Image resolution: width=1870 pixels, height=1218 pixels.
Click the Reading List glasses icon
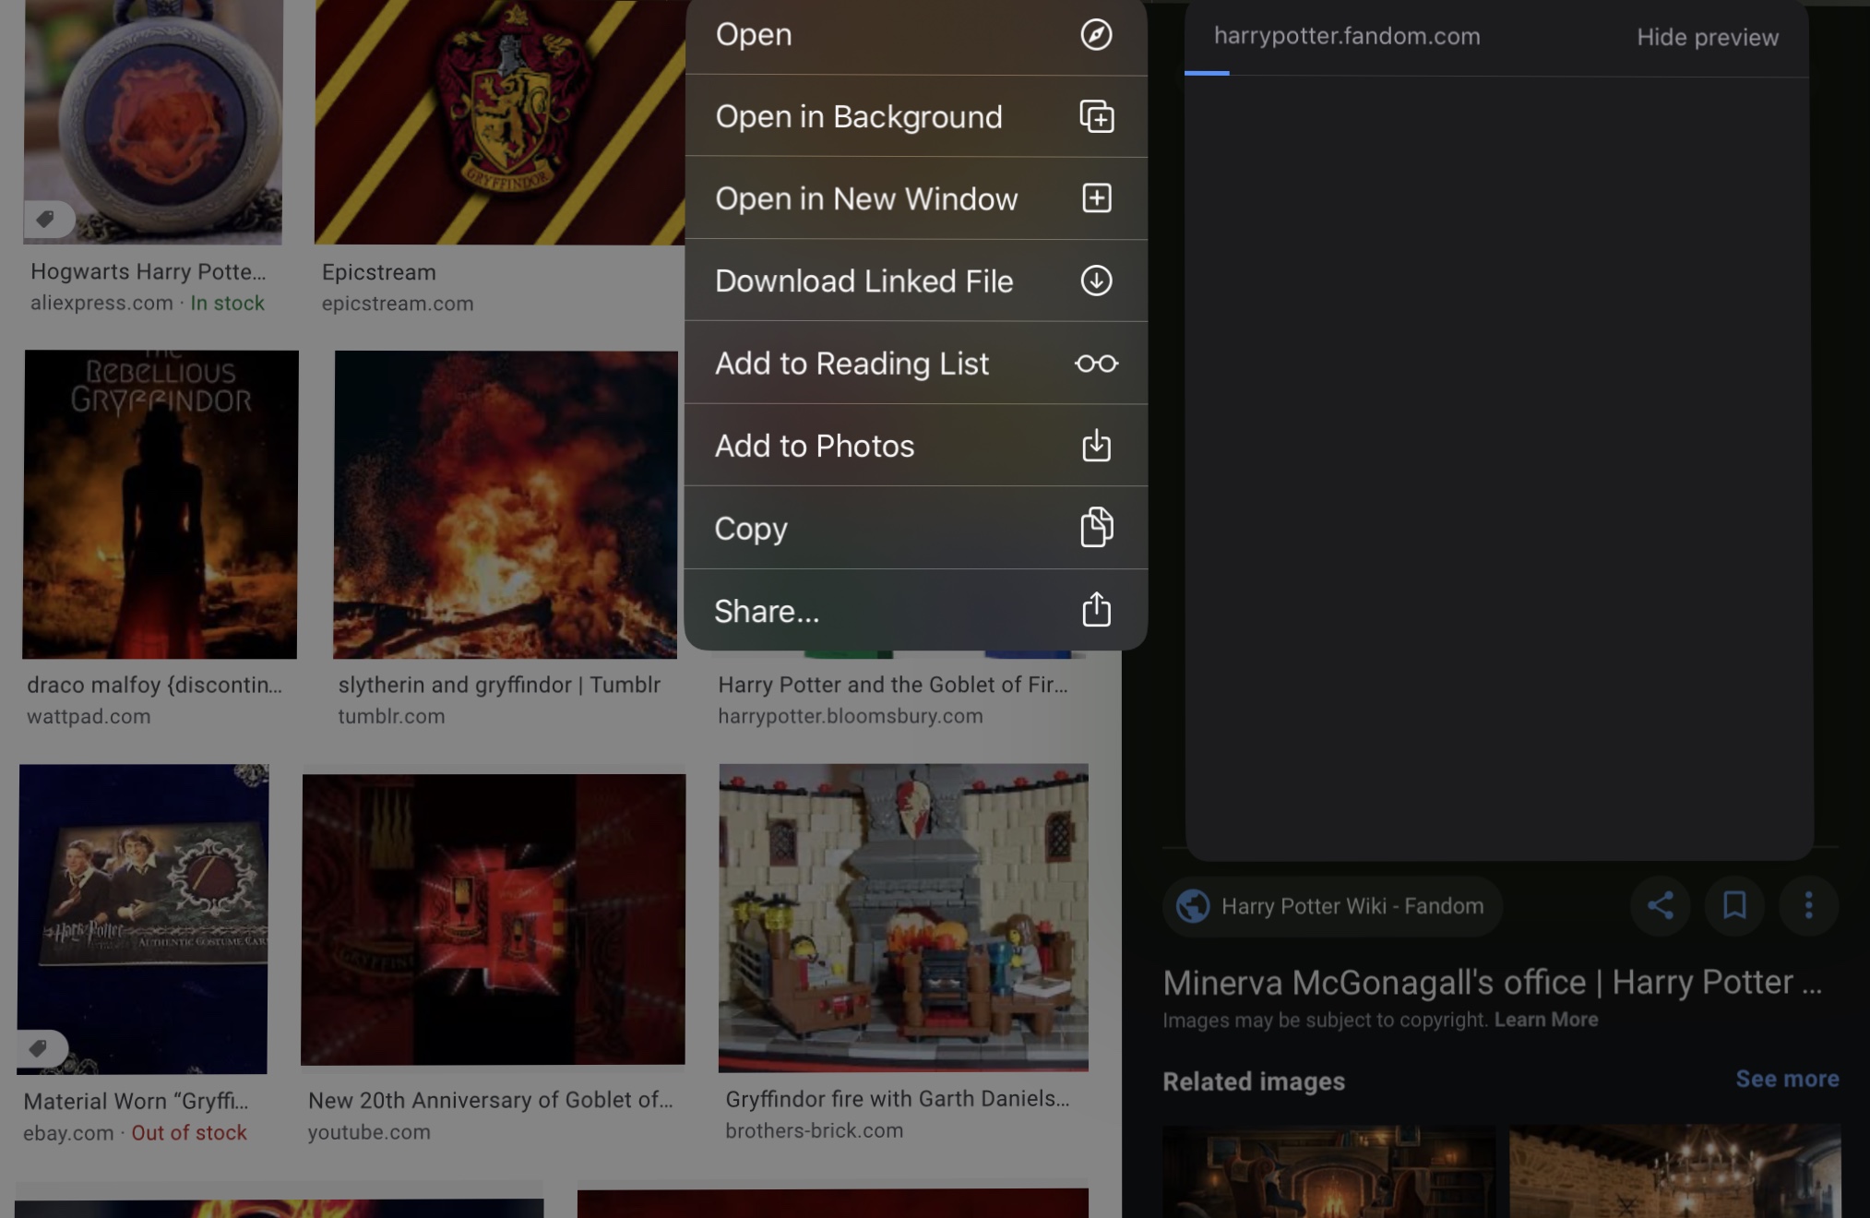tap(1096, 364)
